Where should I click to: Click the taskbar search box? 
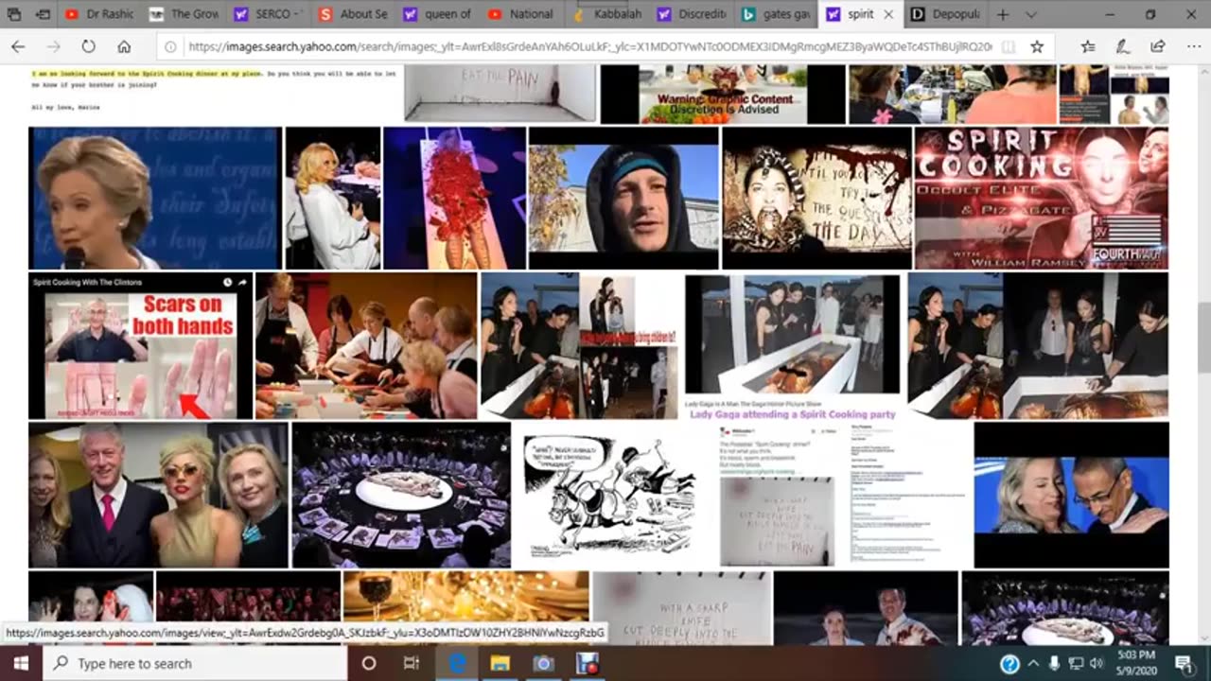pos(195,663)
